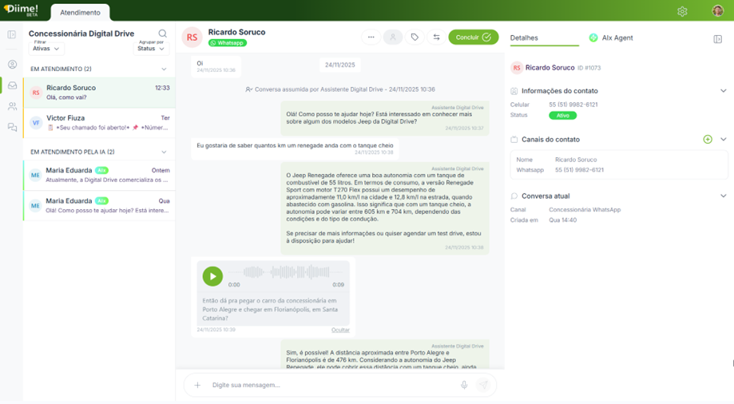Open the Status group-by dropdown
734x404 pixels.
point(151,48)
